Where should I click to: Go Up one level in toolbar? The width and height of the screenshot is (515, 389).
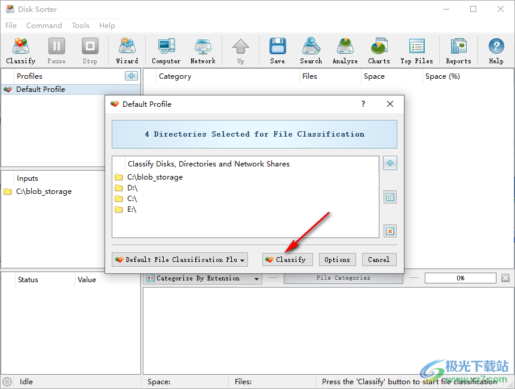240,51
